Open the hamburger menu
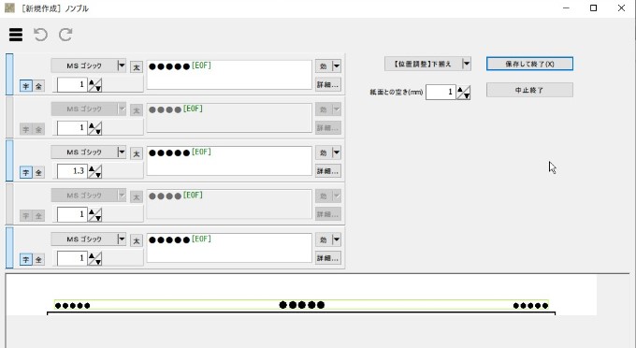 click(x=16, y=35)
